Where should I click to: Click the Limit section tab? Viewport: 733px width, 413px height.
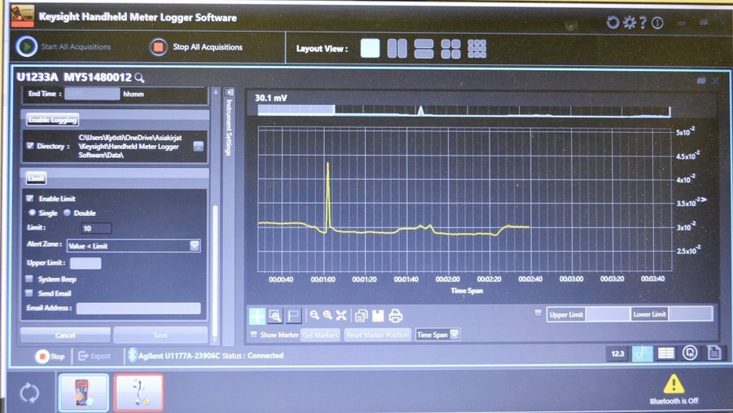36,178
